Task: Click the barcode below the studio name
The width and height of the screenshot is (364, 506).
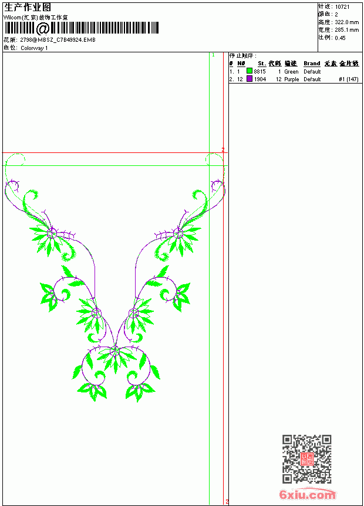Action: [x=81, y=28]
